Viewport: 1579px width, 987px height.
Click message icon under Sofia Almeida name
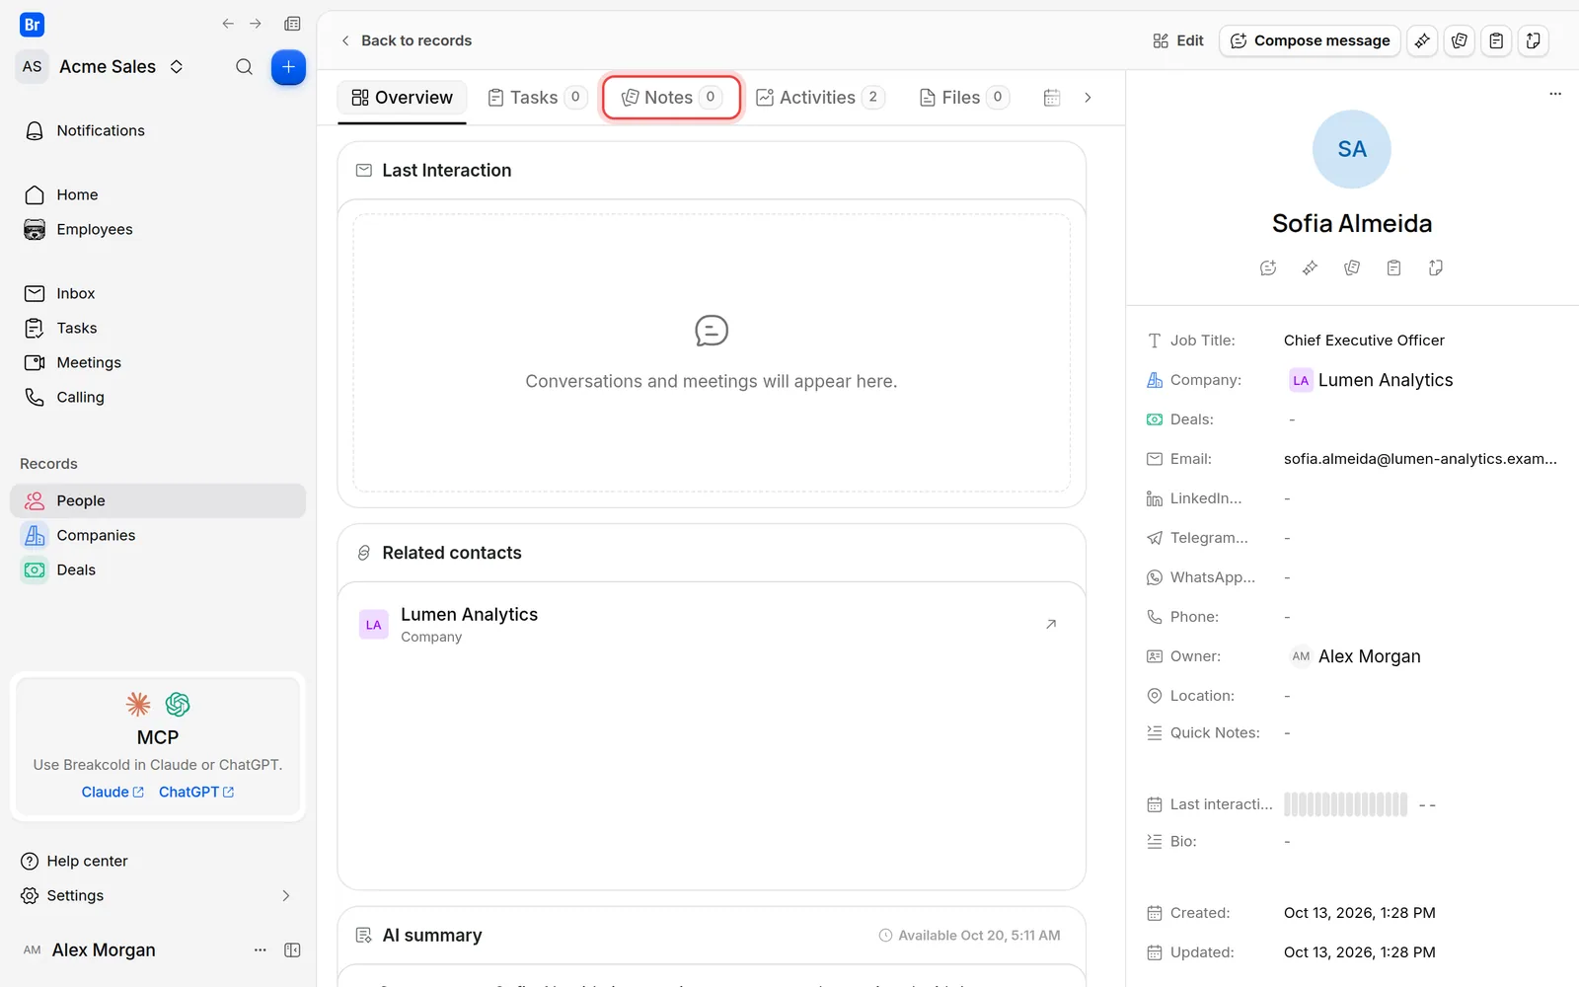coord(1268,267)
